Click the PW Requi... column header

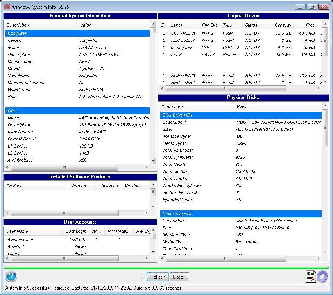(119, 231)
